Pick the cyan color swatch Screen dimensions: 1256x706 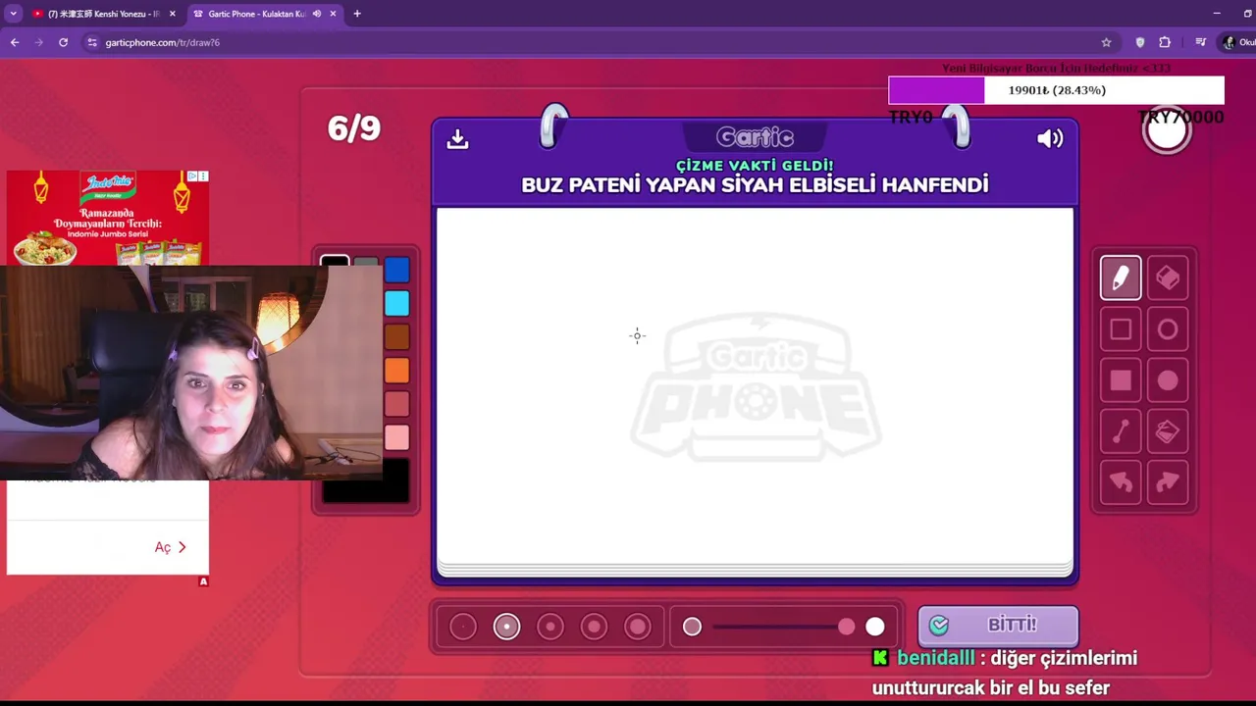click(396, 303)
